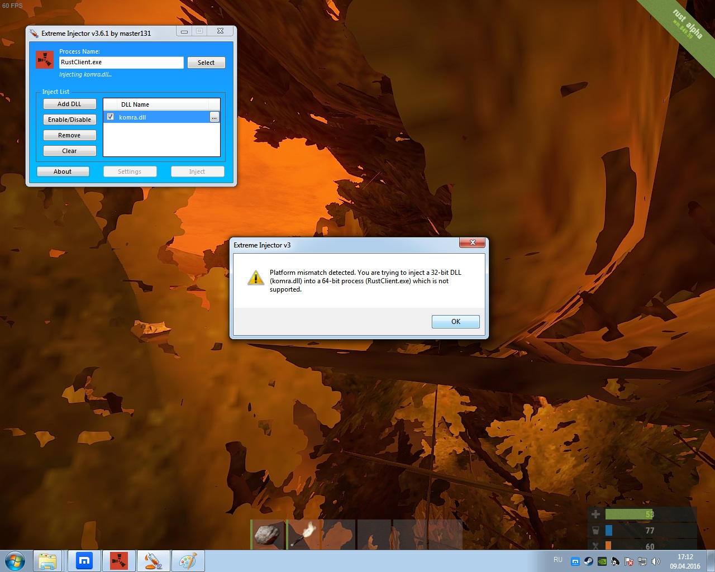Click the DLL Name column header
Image resolution: width=715 pixels, height=572 pixels.
(163, 104)
